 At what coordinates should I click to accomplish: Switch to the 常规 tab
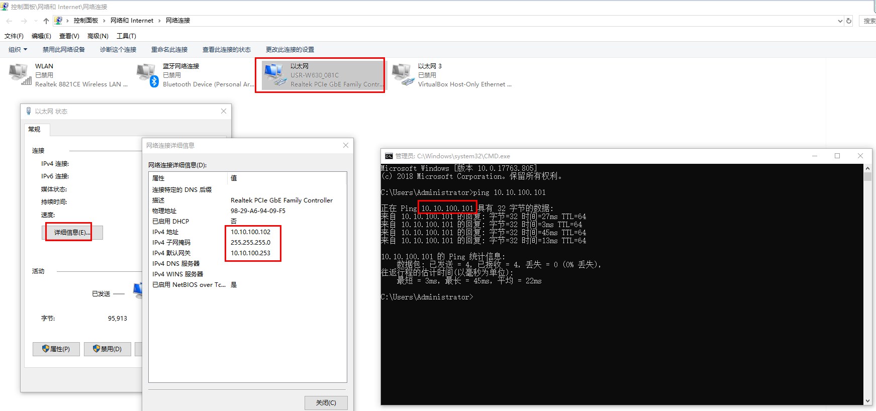pos(34,130)
